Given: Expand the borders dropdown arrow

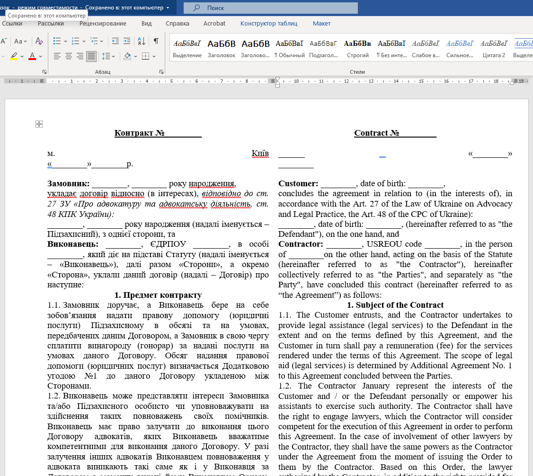Looking at the screenshot, I should point(154,56).
